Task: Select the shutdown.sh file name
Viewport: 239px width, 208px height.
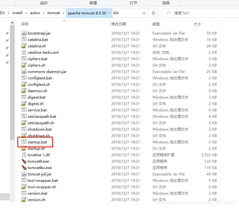Action: [x=38, y=135]
